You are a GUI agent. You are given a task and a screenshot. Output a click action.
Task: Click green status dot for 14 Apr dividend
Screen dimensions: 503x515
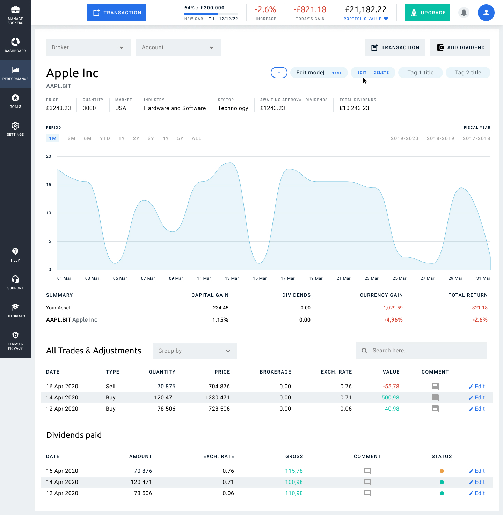coord(442,482)
